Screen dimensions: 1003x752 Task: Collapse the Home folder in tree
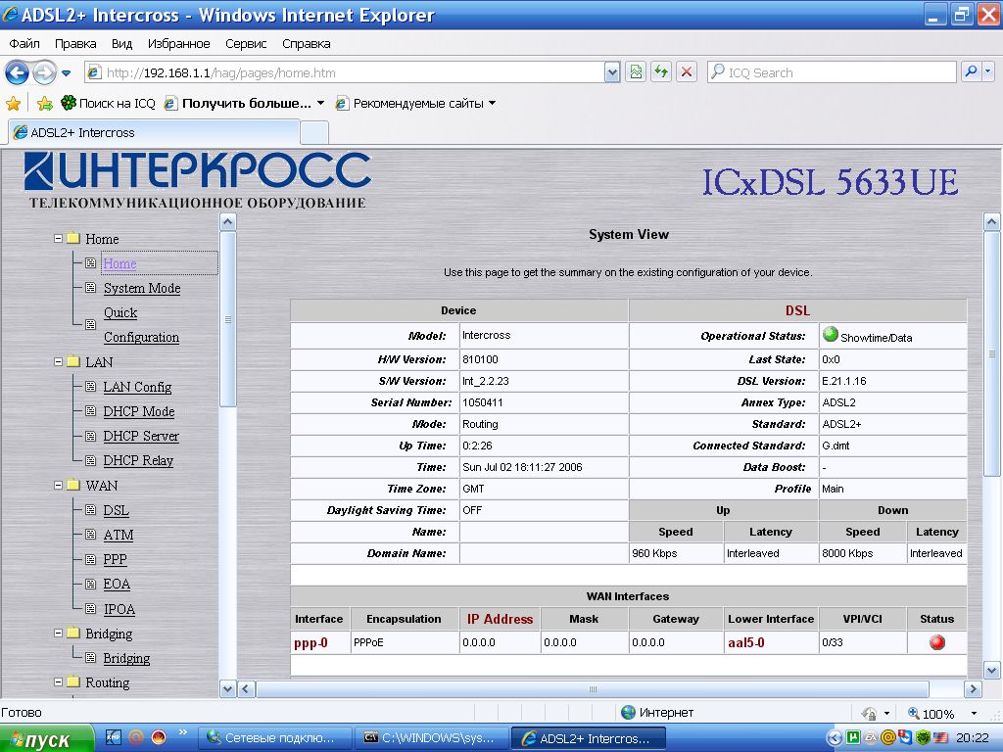[x=59, y=239]
